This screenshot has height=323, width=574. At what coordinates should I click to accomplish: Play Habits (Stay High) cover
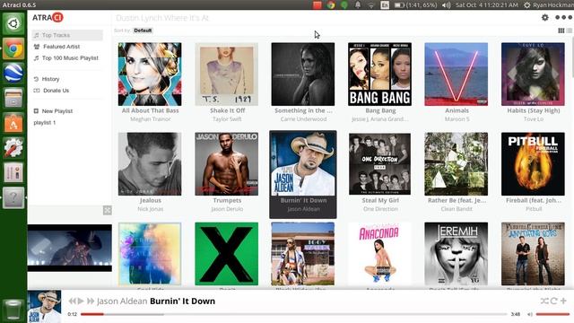[x=533, y=74]
